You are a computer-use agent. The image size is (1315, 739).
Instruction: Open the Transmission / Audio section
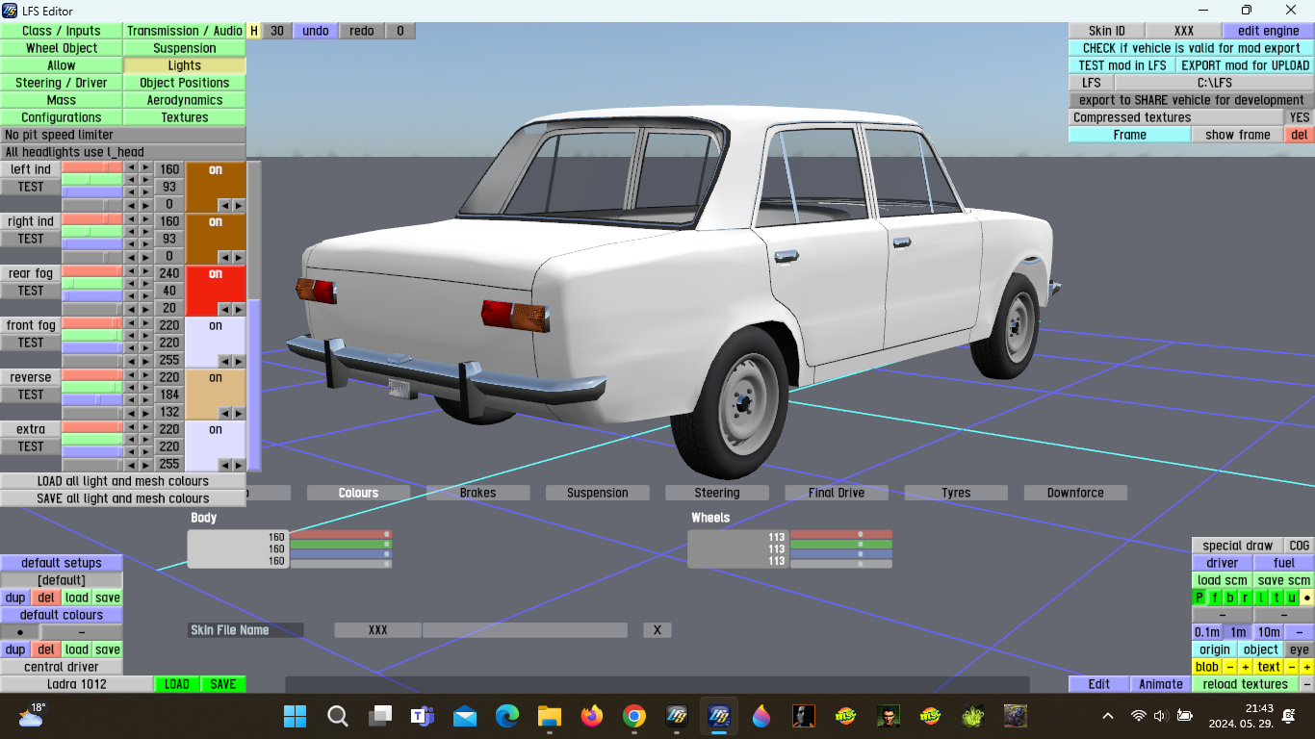tap(185, 31)
